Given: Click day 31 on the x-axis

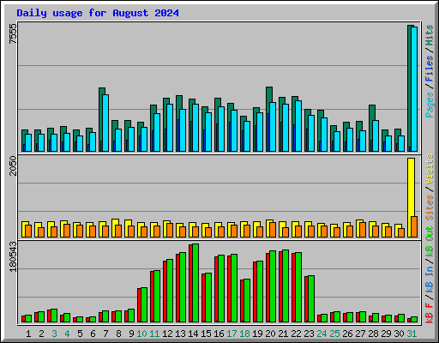Looking at the screenshot, I should [412, 334].
